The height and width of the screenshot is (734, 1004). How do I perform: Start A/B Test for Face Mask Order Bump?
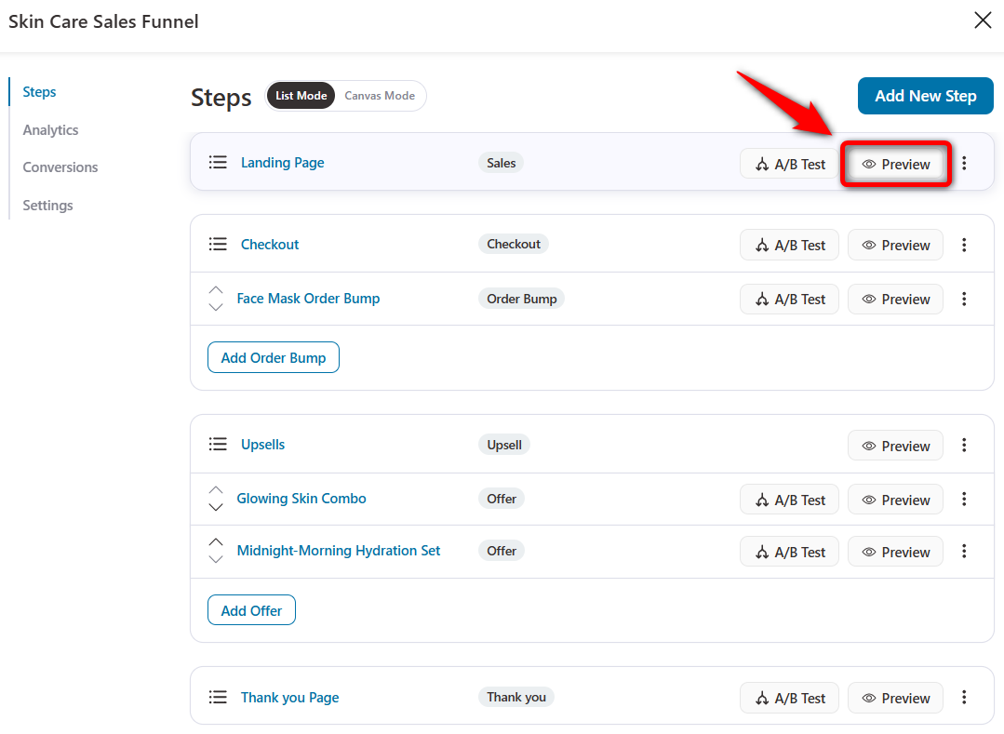tap(789, 299)
